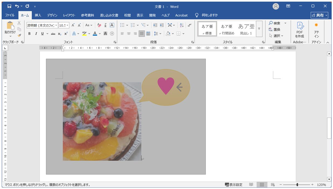Open the font size 10.5 dropdown
The width and height of the screenshot is (333, 189).
67,25
